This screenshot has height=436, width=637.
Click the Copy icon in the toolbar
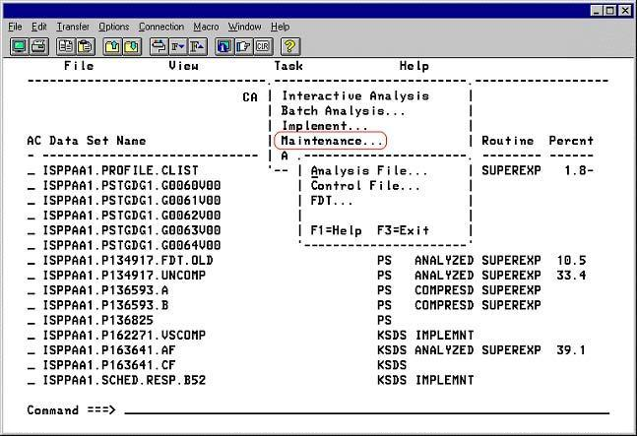[65, 46]
